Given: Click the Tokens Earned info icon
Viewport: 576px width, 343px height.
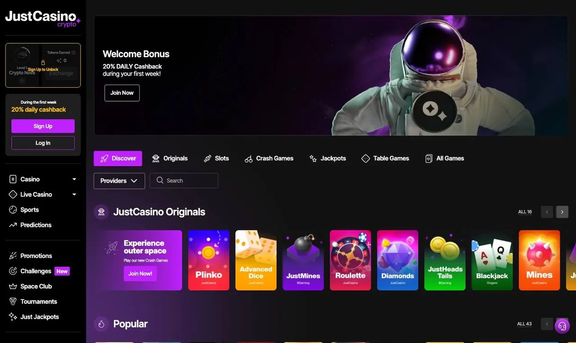Looking at the screenshot, I should tap(74, 53).
